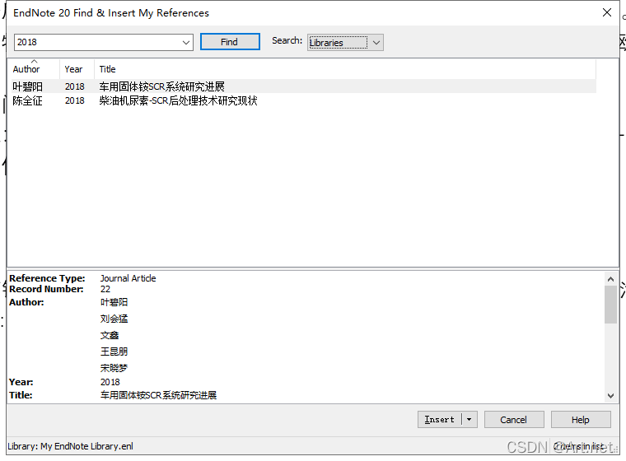The width and height of the screenshot is (626, 461).
Task: Open the Insert button's dropdown arrow
Action: click(469, 420)
